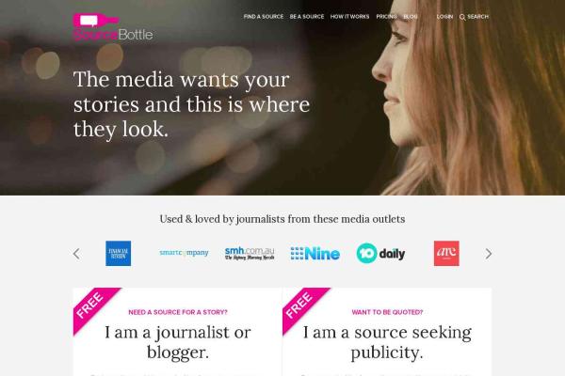Screen dimensions: 565x376
Task: Click the Search text link
Action: (477, 17)
